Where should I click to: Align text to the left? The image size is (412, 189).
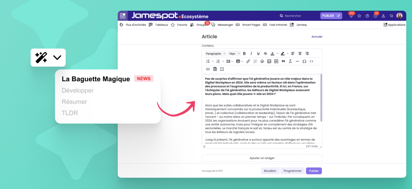(x=293, y=53)
